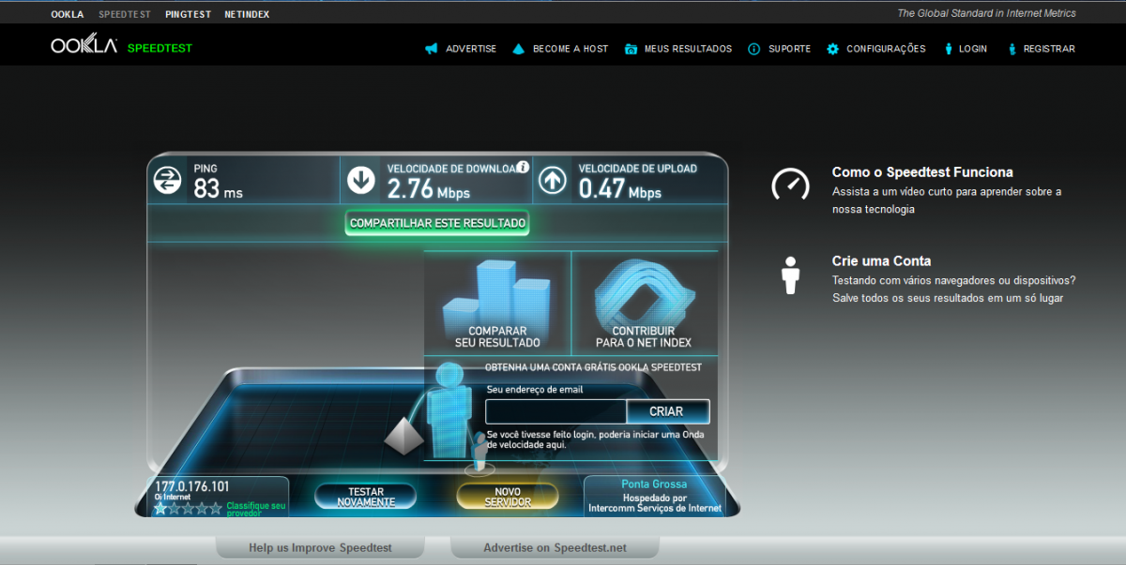The image size is (1126, 565).
Task: Click the IP address 177.0.176.101
Action: tap(191, 486)
